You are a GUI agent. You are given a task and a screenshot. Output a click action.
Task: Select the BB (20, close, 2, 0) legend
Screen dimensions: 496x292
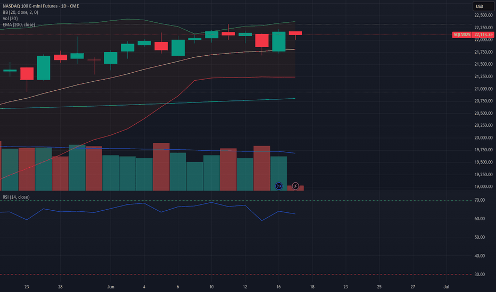point(20,12)
